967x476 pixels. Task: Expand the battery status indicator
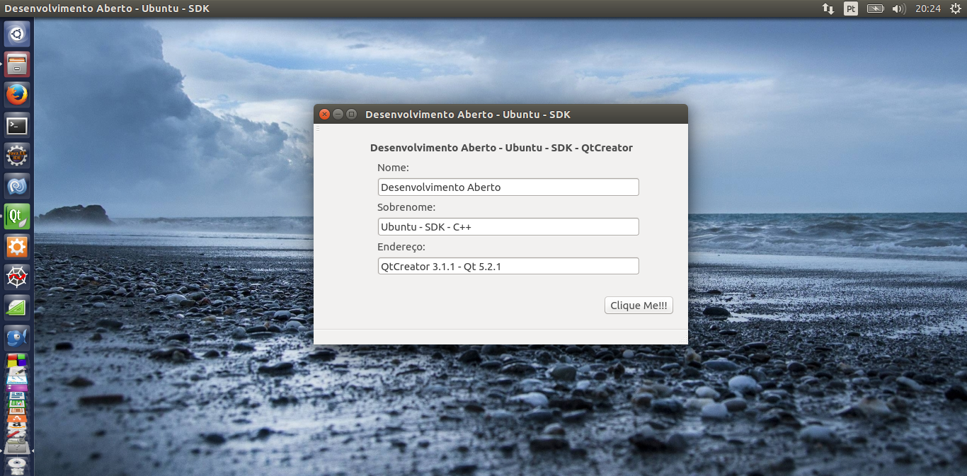(876, 9)
